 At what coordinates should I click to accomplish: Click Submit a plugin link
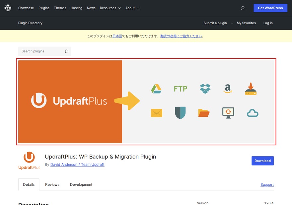(x=215, y=23)
